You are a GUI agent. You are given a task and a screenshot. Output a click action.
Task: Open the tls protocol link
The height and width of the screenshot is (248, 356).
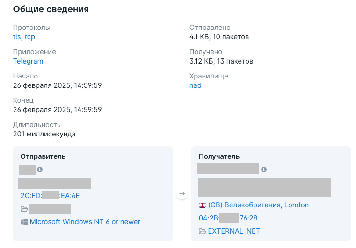click(x=17, y=37)
